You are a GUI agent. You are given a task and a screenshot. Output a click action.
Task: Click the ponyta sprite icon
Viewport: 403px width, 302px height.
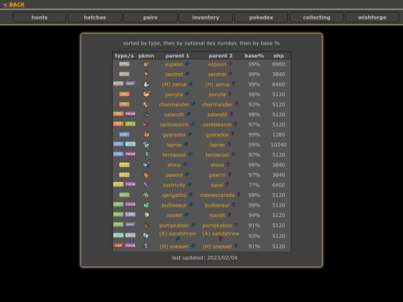tap(146, 94)
